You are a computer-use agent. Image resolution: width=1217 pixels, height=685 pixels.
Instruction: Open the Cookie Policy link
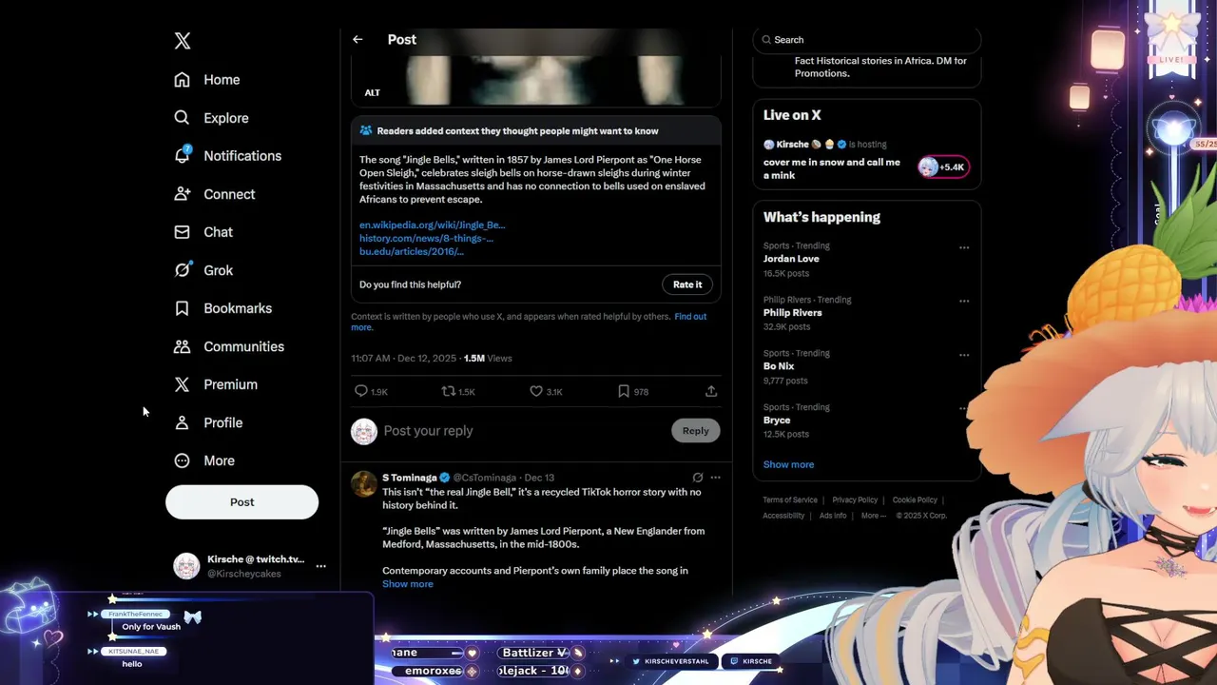click(915, 499)
